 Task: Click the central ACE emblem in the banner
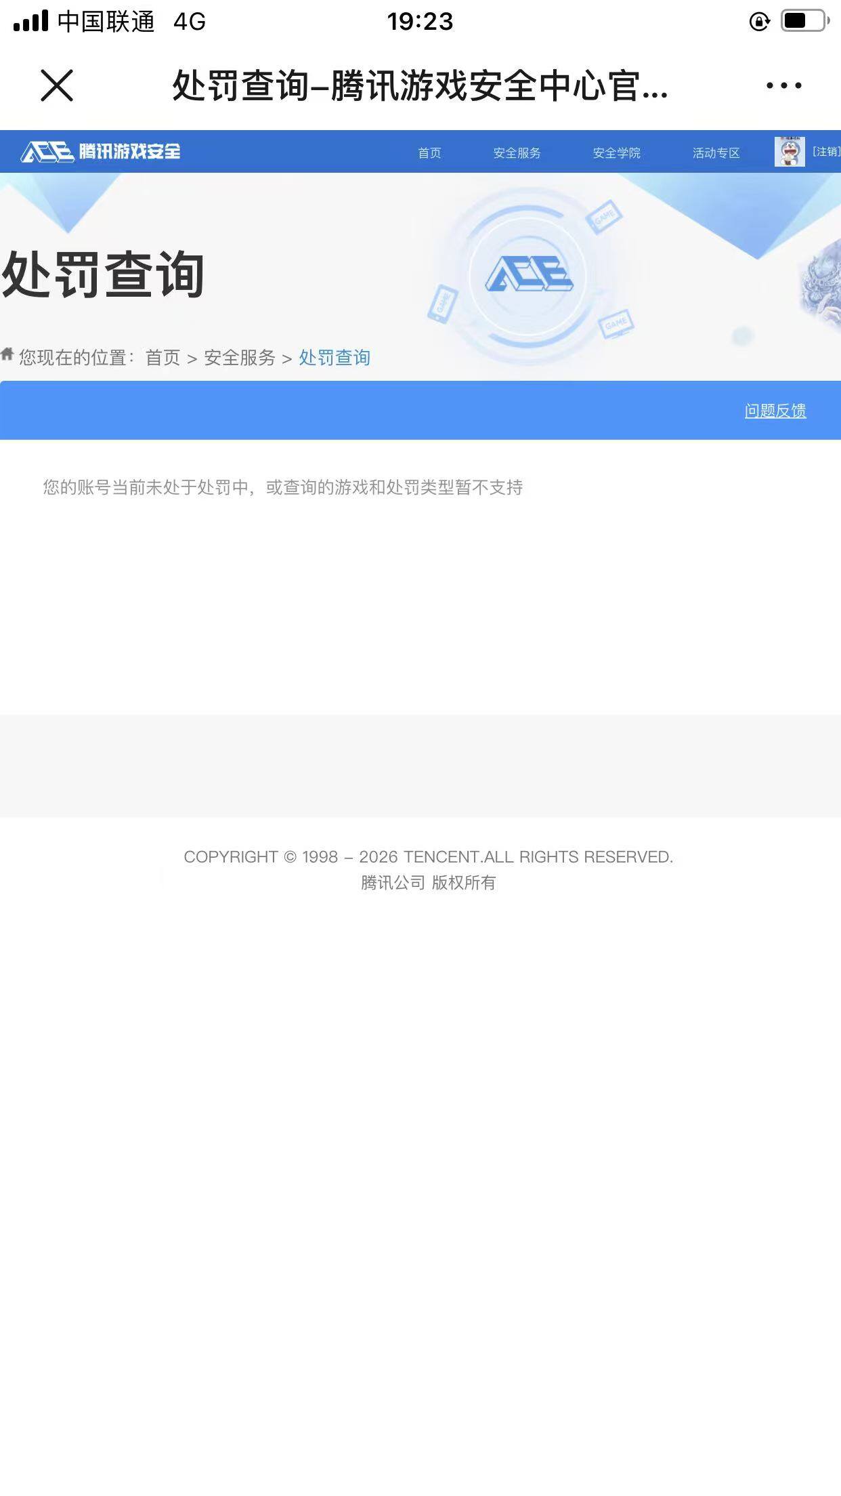point(529,275)
